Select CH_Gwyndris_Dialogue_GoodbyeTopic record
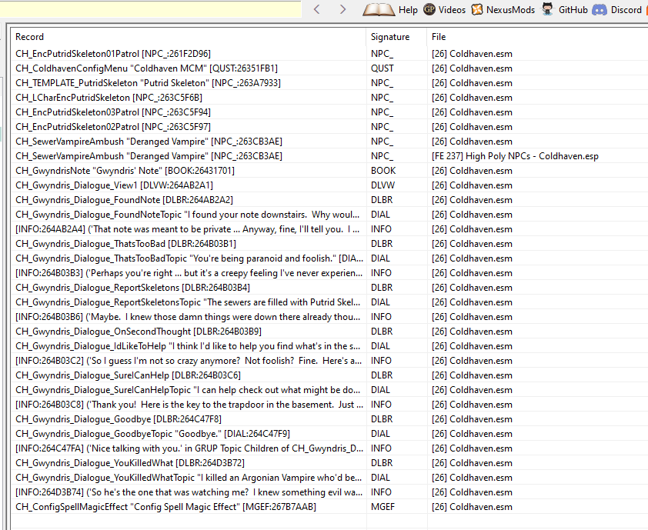The image size is (648, 530). (152, 434)
